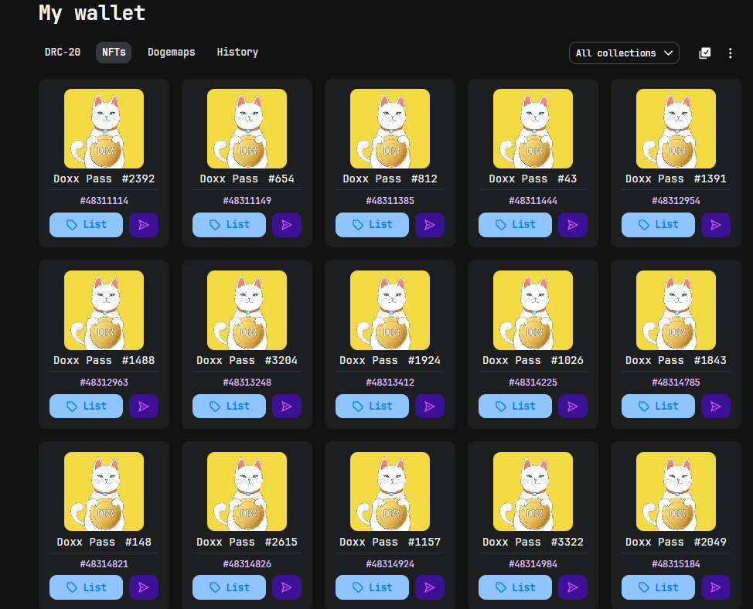The height and width of the screenshot is (609, 753).
Task: Expand the All collections dropdown
Action: (624, 53)
